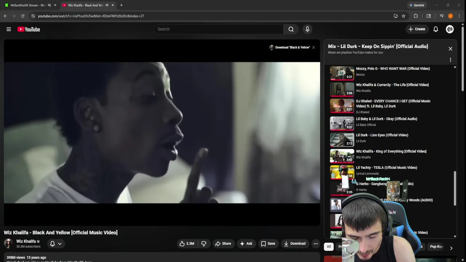Show more filter chips with right arrow
Image resolution: width=466 pixels, height=262 pixels.
pos(451,248)
